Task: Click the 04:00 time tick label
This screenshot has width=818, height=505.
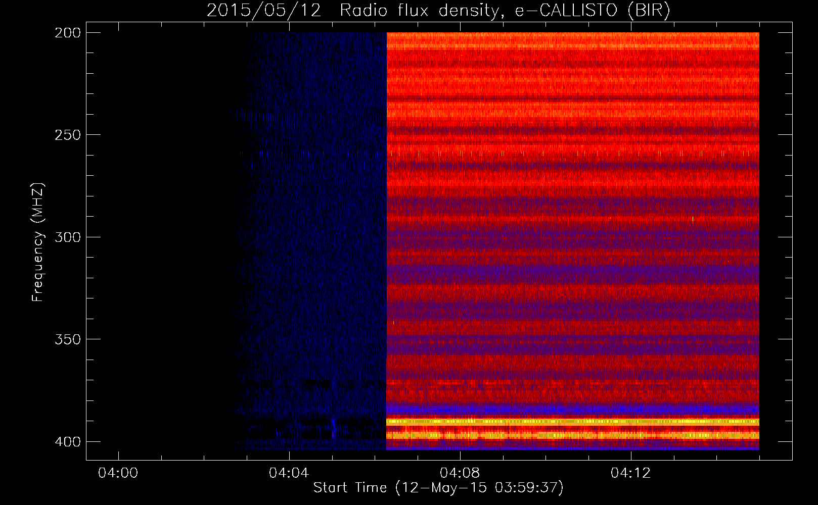Action: point(118,473)
